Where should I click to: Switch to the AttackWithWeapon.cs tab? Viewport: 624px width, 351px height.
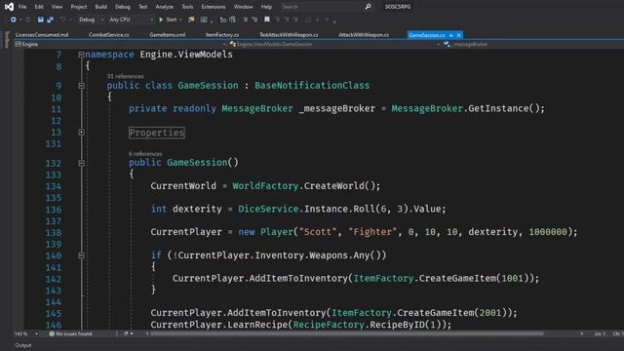364,35
